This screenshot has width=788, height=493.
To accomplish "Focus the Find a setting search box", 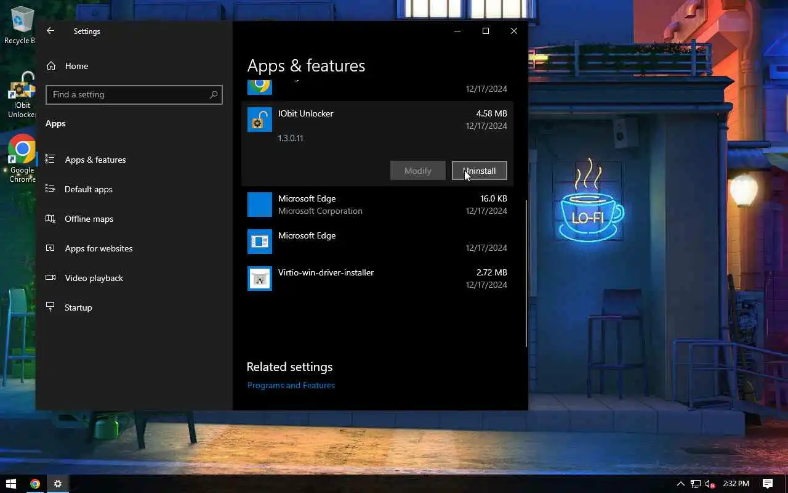I will point(134,94).
